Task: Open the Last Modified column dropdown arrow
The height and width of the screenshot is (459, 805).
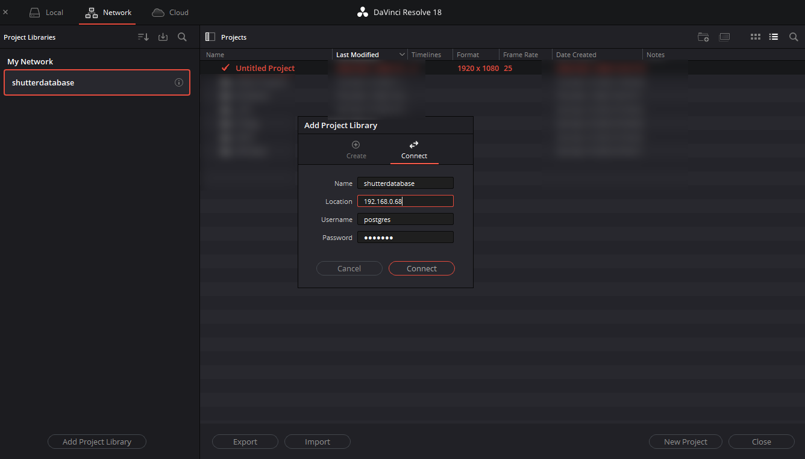Action: pyautogui.click(x=402, y=55)
